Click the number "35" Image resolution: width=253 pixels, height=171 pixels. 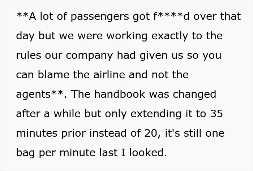[216, 114]
